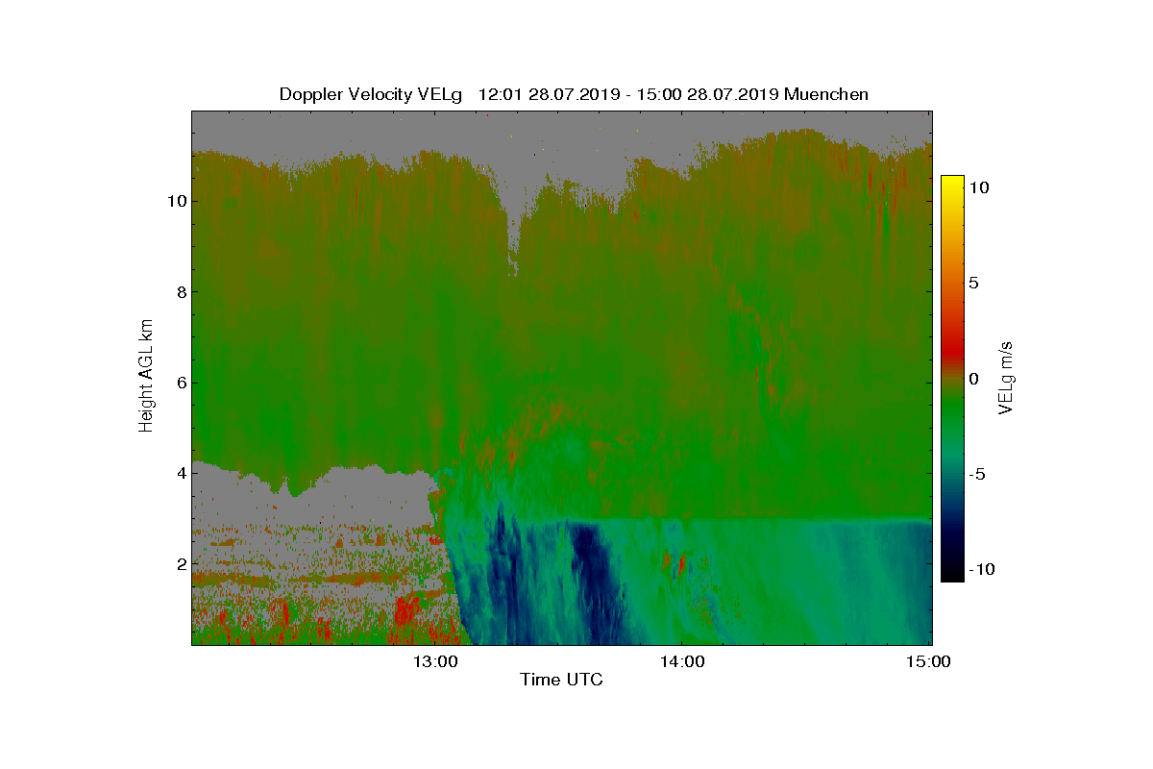The image size is (1153, 769).
Task: Click the colorbar tick label 0
Action: pos(974,379)
